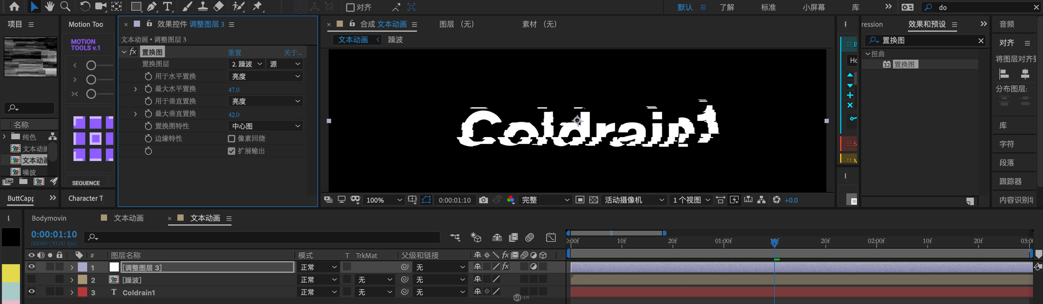Open the 用于水平置换 dropdown
The height and width of the screenshot is (304, 1043).
(x=265, y=77)
